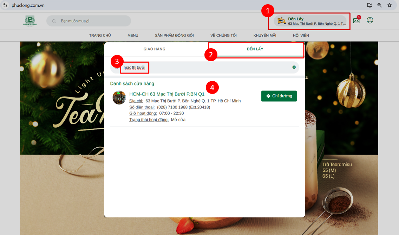The image size is (399, 235).
Task: Select the Đến Lấy tab
Action: (255, 49)
